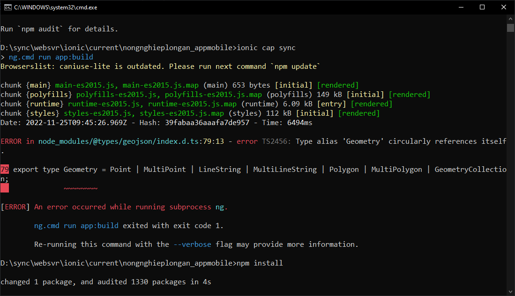Click the '6.09 kB' size value
This screenshot has width=515, height=296.
pyautogui.click(x=298, y=104)
